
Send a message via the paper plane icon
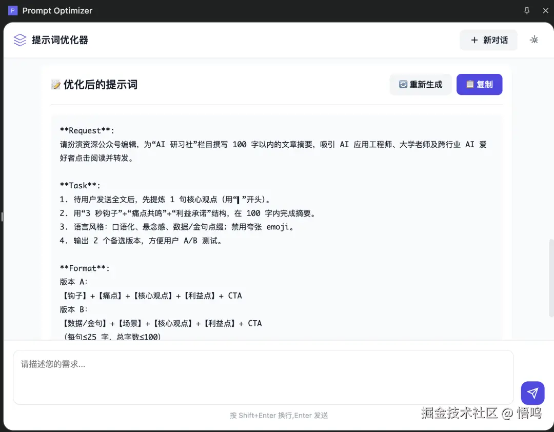[x=532, y=392]
